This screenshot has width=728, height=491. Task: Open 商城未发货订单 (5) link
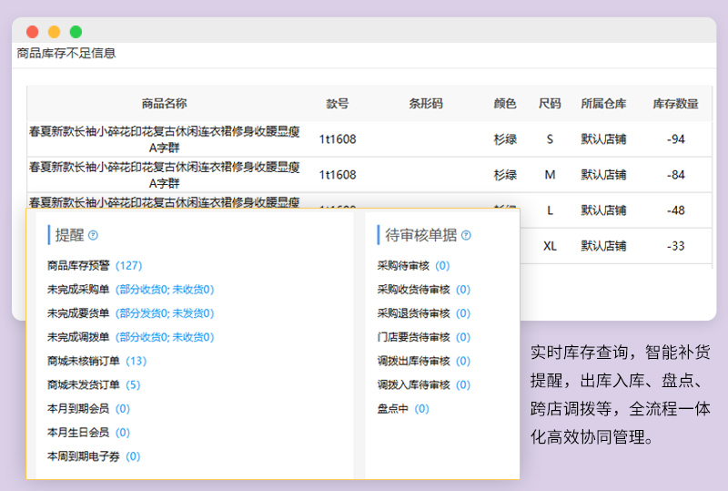pyautogui.click(x=133, y=384)
